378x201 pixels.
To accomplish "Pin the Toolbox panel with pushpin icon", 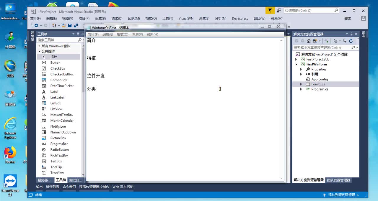I will pos(78,34).
